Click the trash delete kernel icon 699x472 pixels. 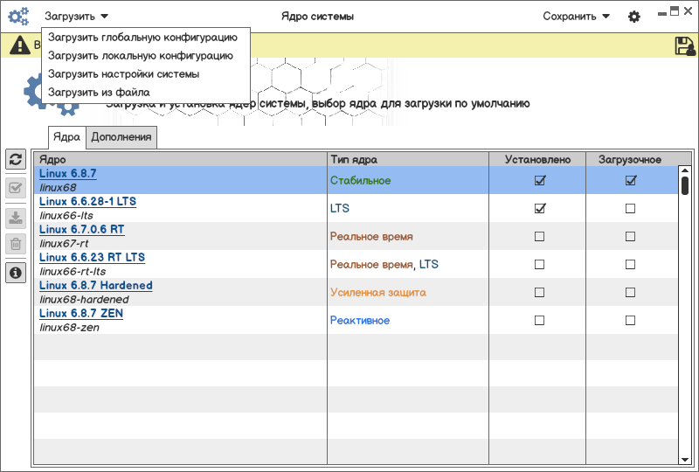pos(15,244)
